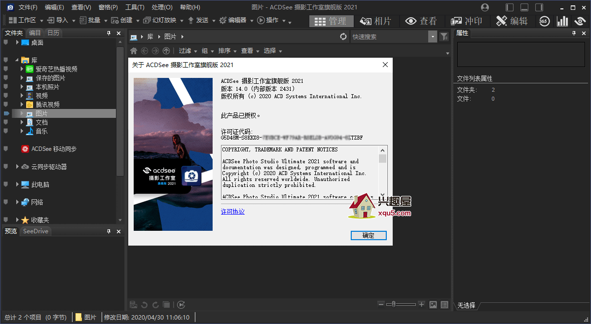
Task: Refresh the current folder view
Action: tap(343, 36)
